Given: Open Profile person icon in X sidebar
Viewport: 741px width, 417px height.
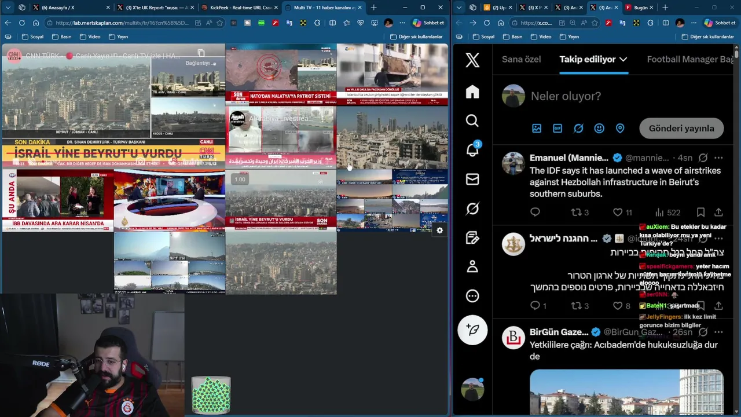Looking at the screenshot, I should coord(472,266).
